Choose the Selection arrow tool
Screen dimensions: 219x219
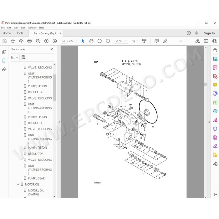click(83, 41)
